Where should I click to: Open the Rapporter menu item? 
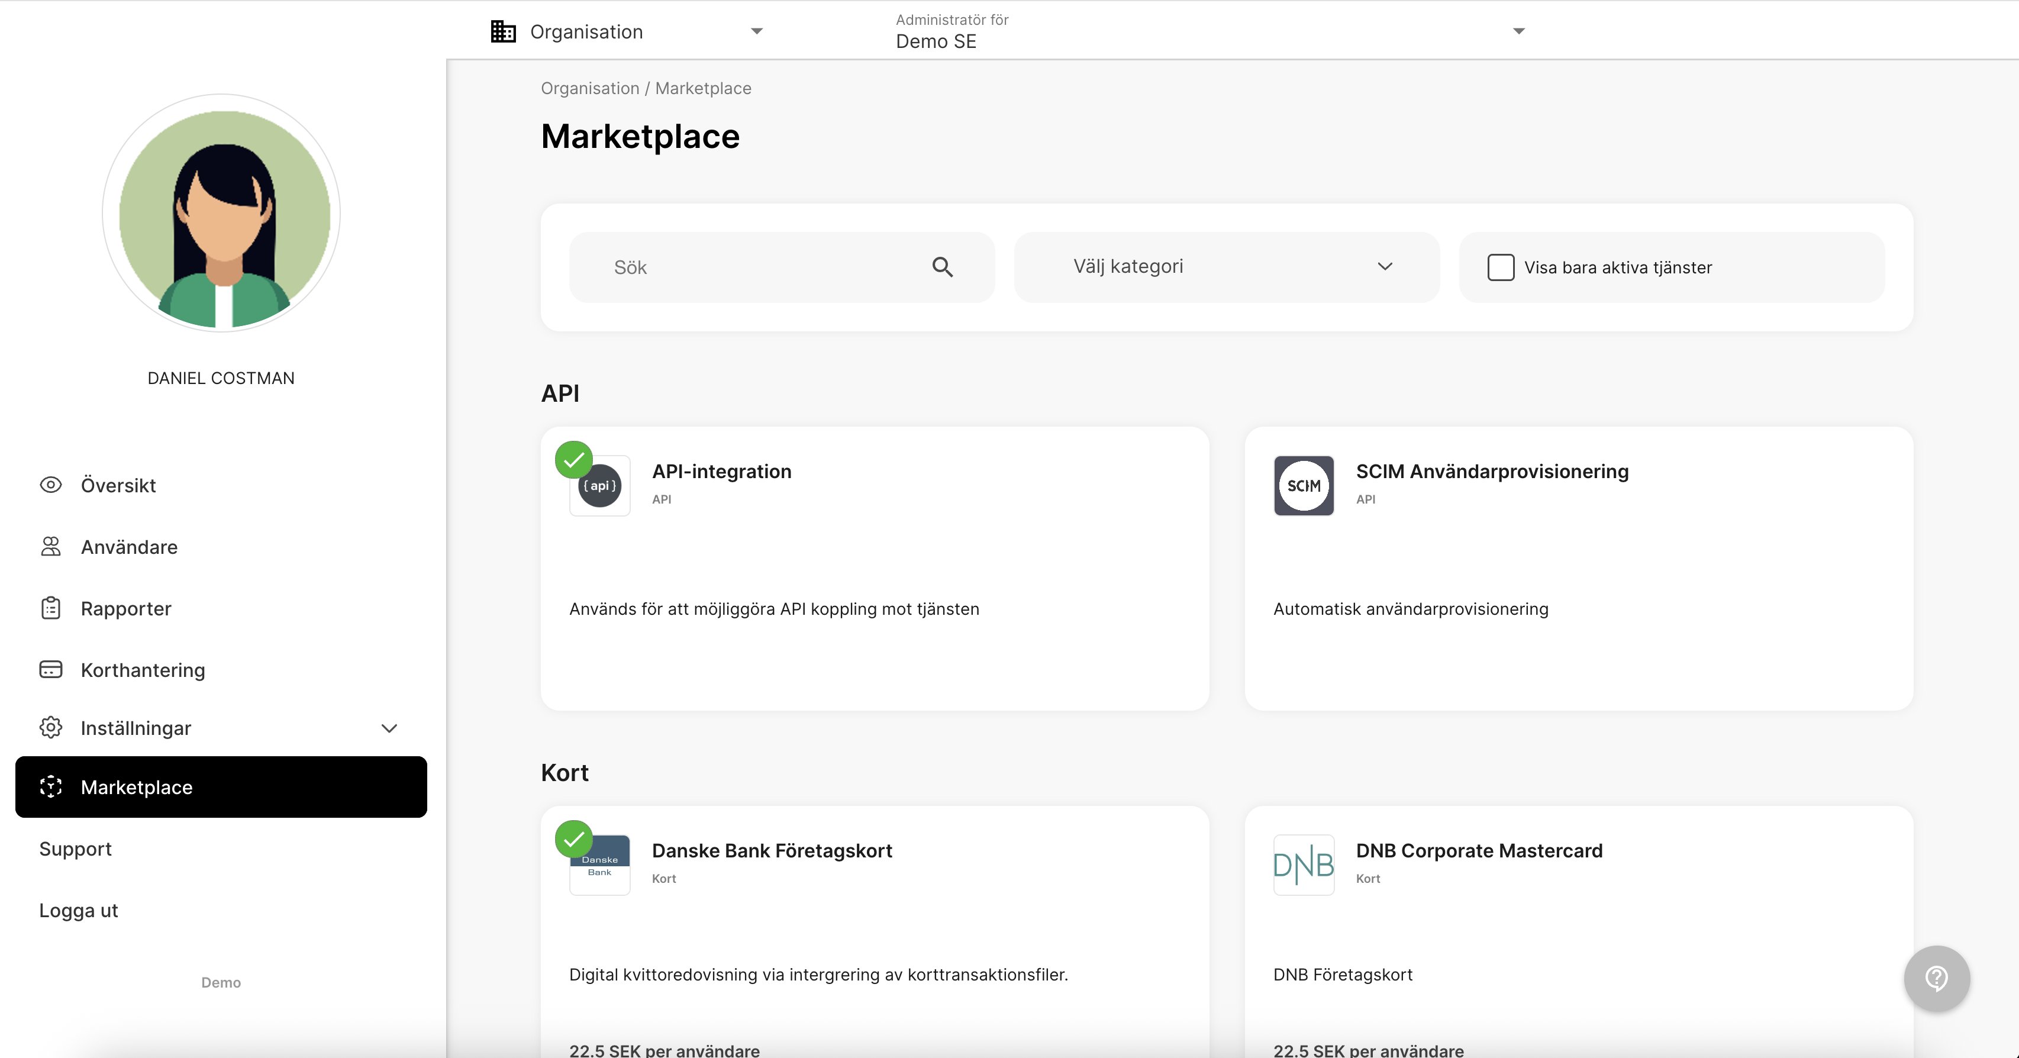[x=126, y=608]
